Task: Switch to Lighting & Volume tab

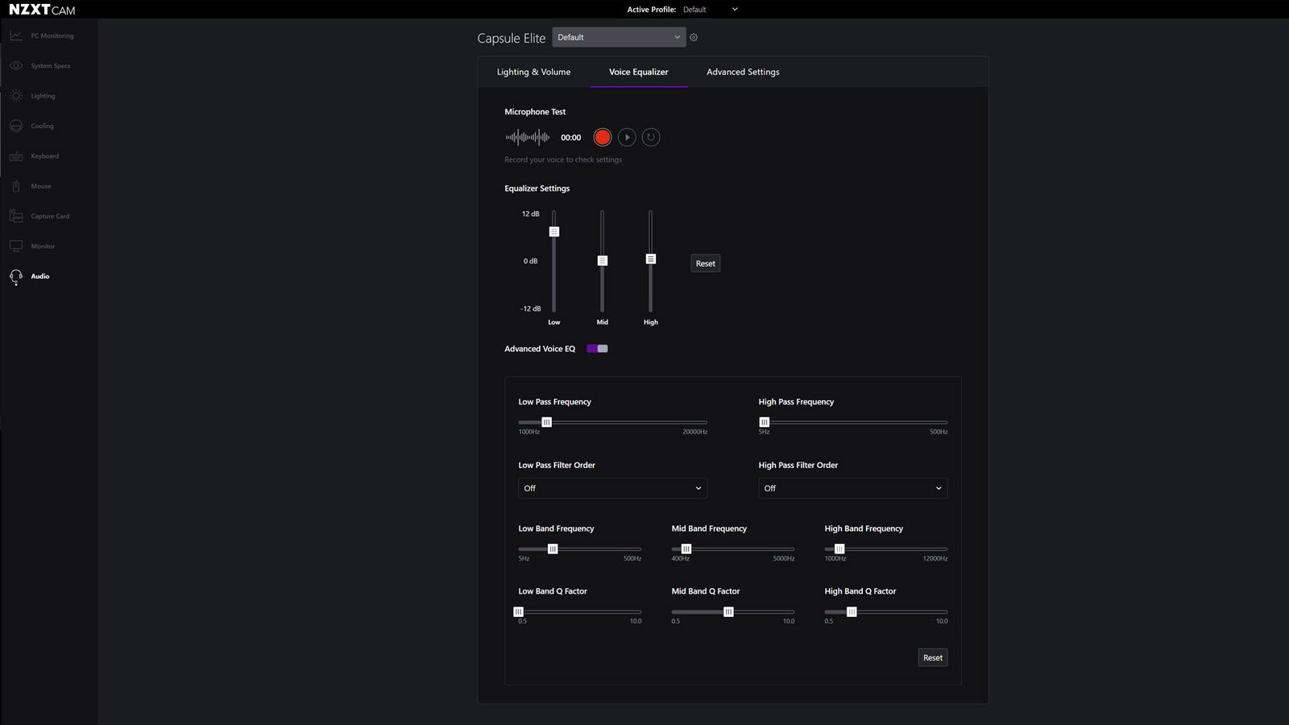Action: 533,72
